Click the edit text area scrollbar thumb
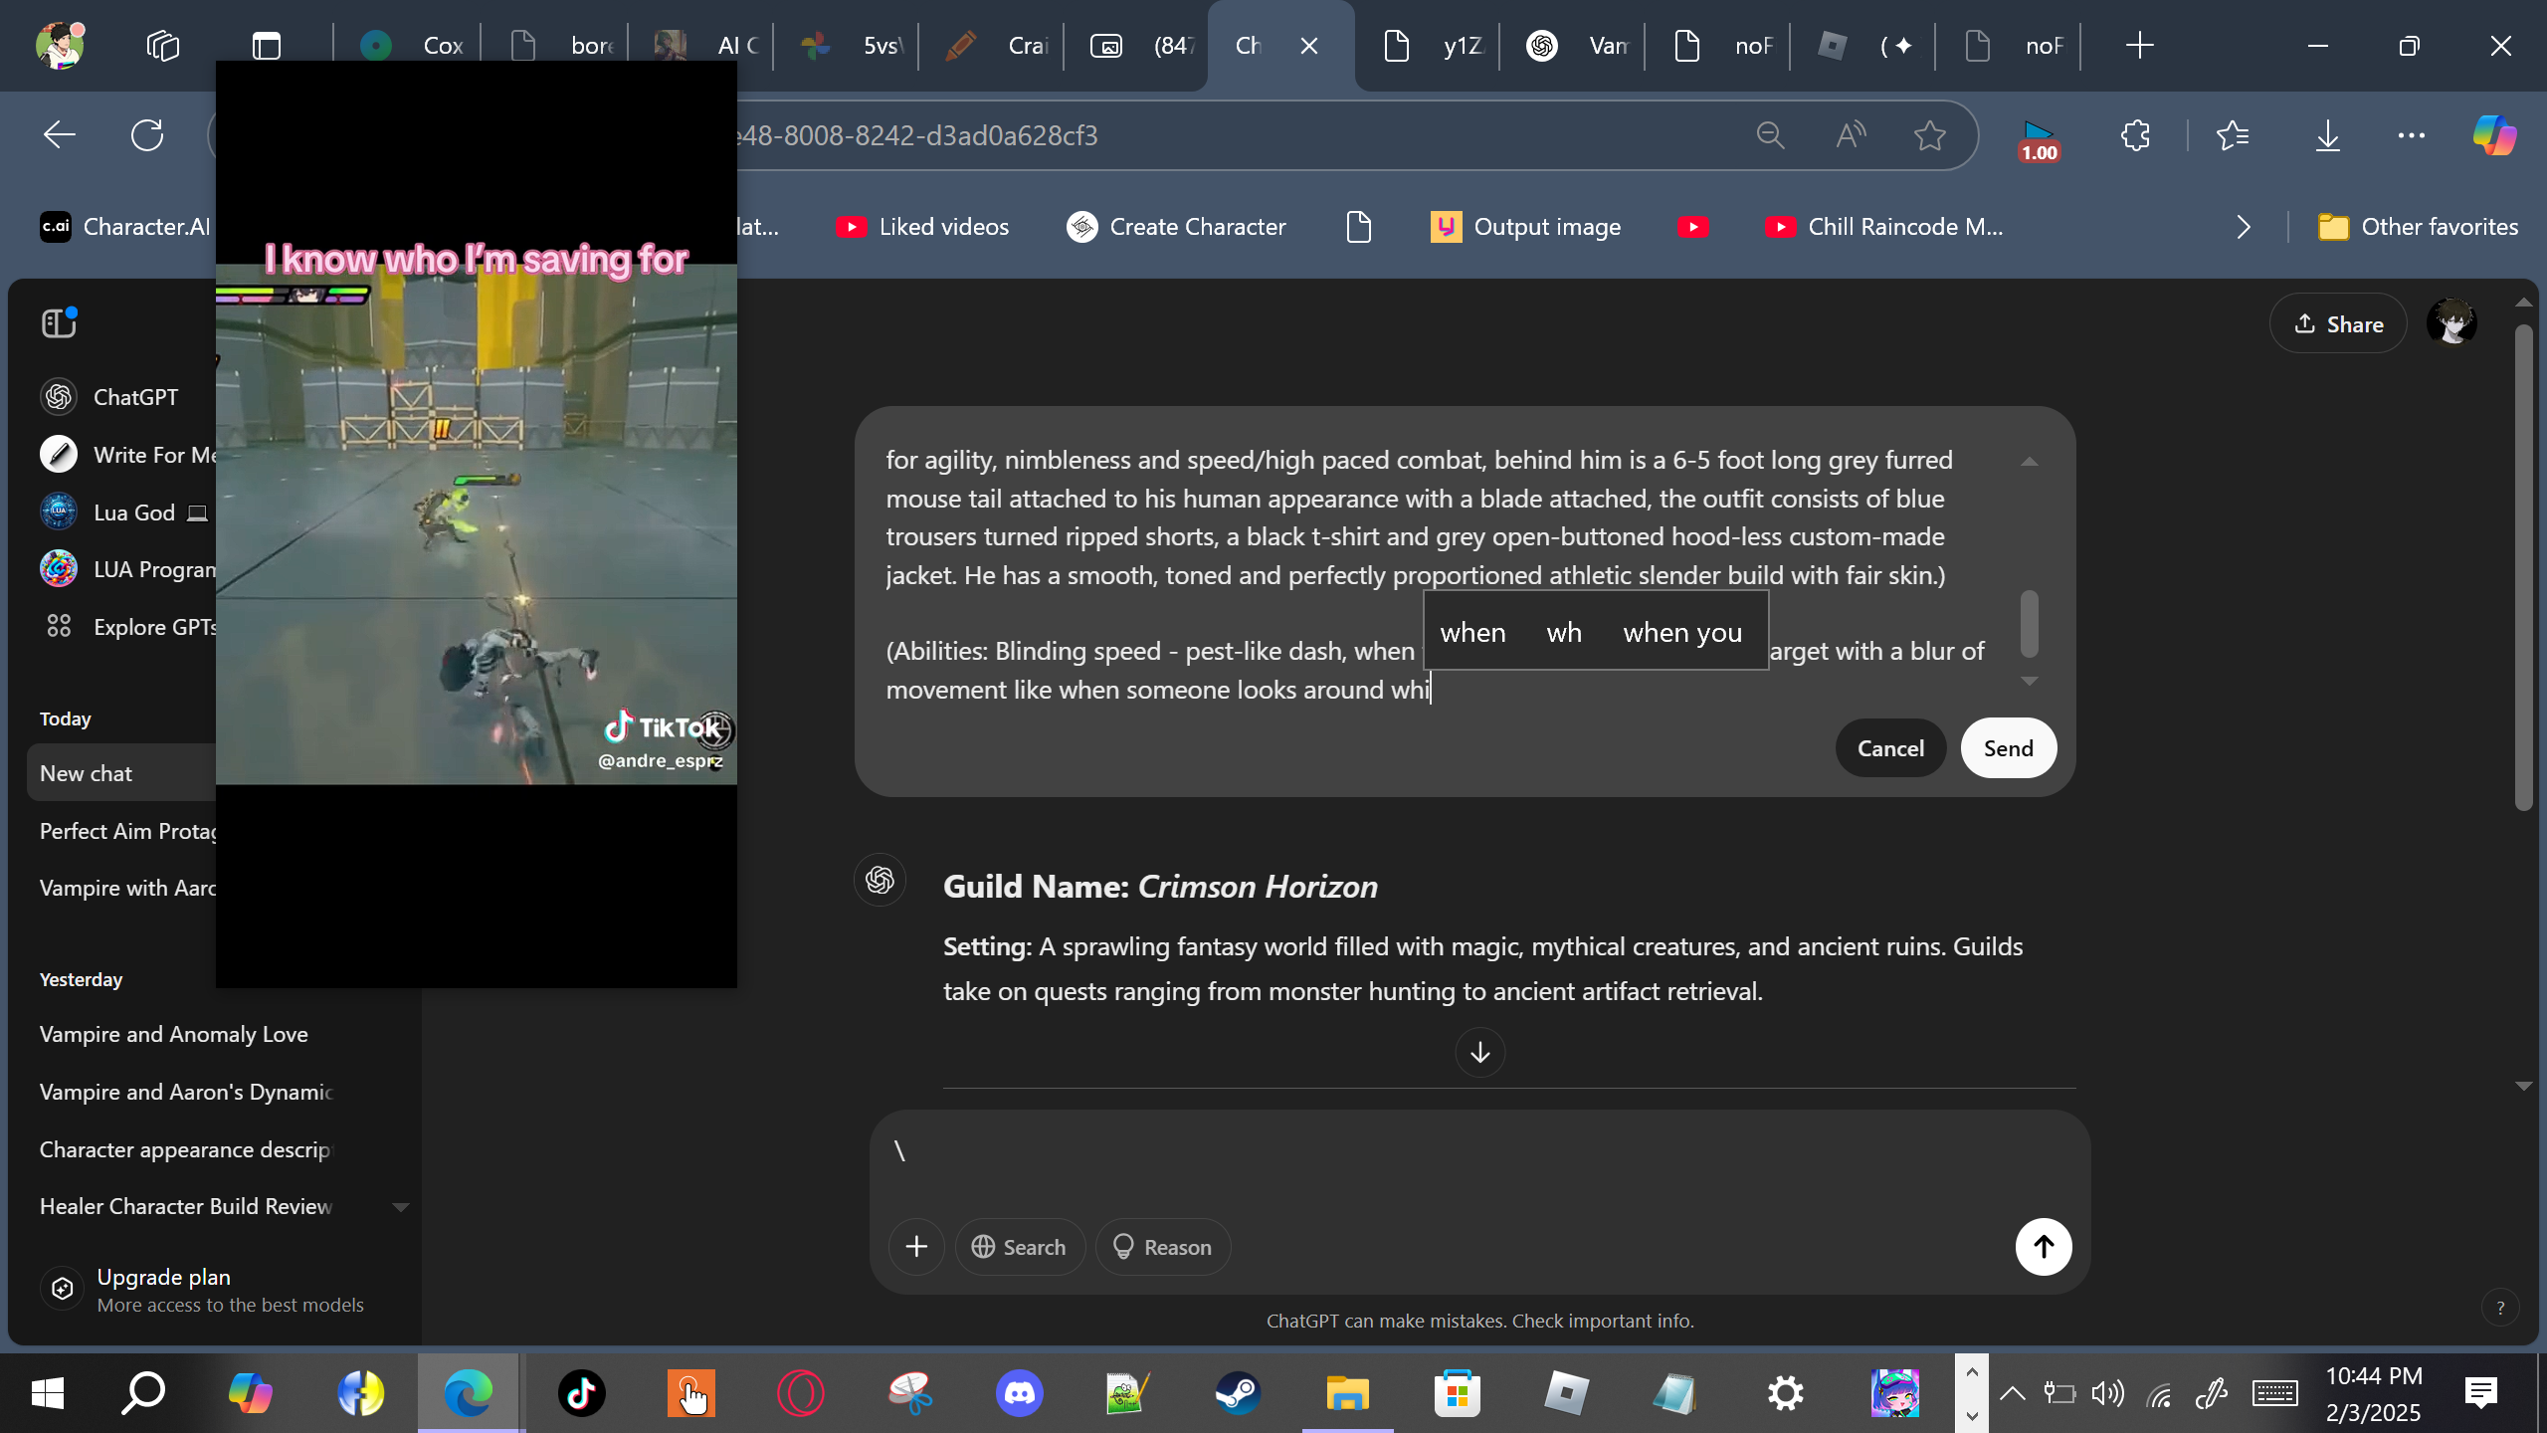 pyautogui.click(x=2030, y=624)
